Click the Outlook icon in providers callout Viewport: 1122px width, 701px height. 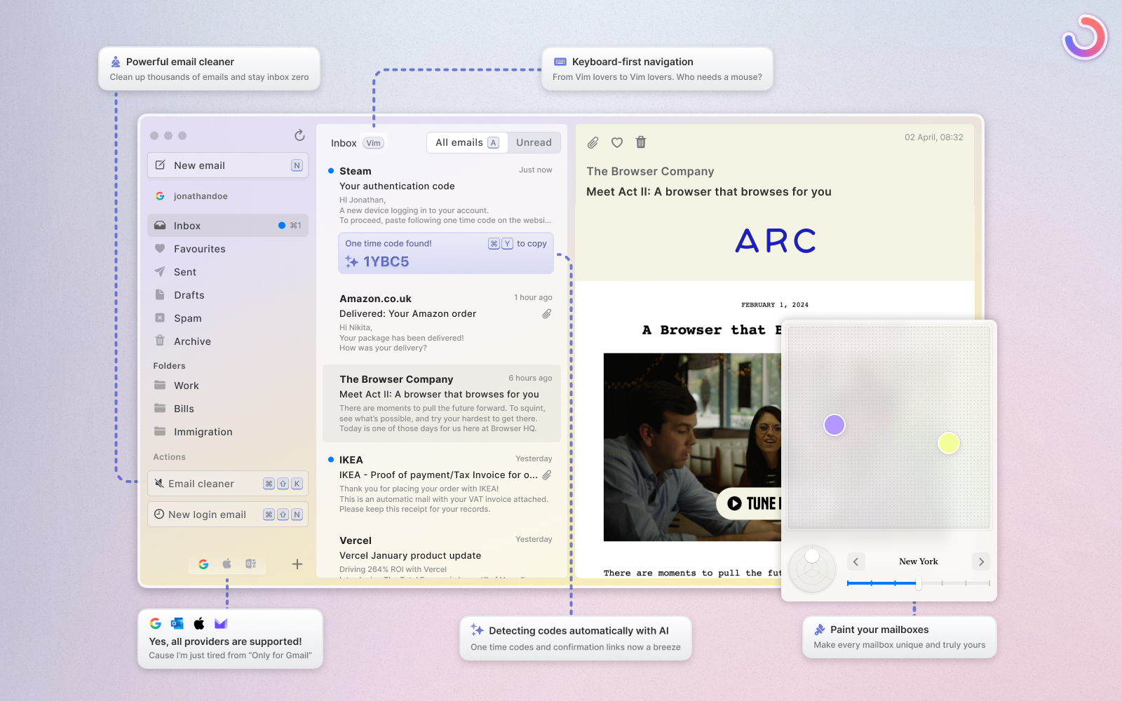(177, 623)
